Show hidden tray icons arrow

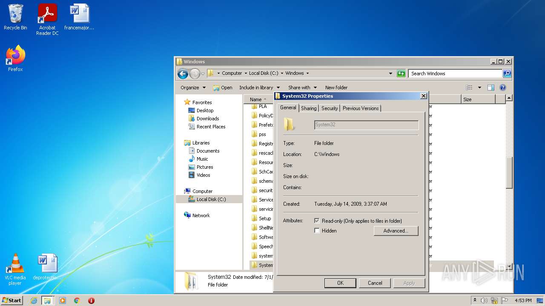(475, 300)
